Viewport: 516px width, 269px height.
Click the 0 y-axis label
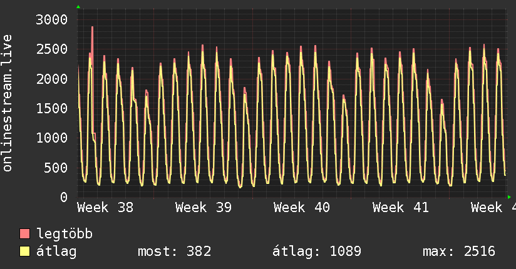point(64,197)
